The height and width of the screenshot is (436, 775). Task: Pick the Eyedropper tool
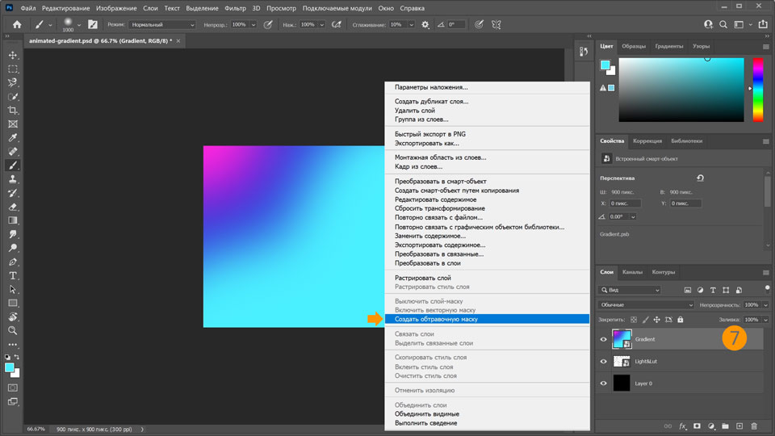[x=13, y=137]
